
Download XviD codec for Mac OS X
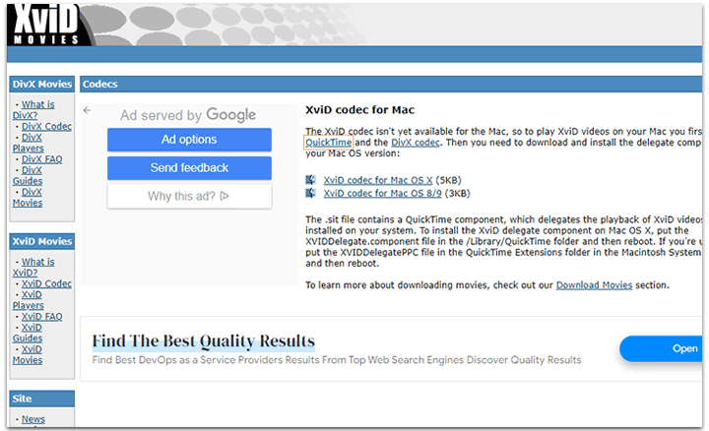378,180
